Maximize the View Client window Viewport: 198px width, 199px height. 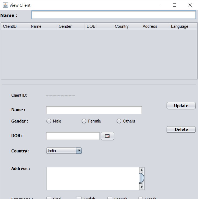[x=174, y=5]
